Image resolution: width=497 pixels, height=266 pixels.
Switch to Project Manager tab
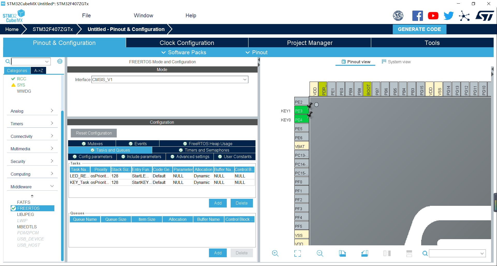pyautogui.click(x=310, y=43)
